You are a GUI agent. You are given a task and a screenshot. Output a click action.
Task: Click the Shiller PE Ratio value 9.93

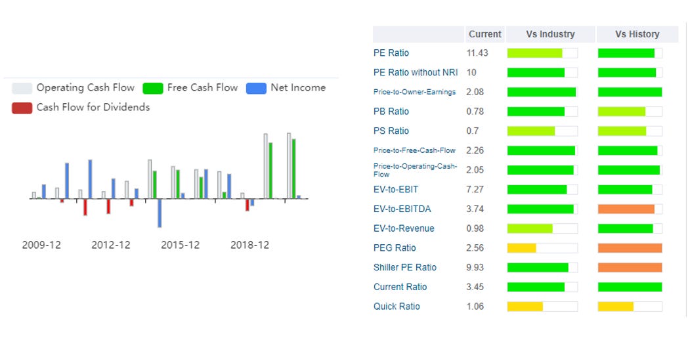coord(475,267)
